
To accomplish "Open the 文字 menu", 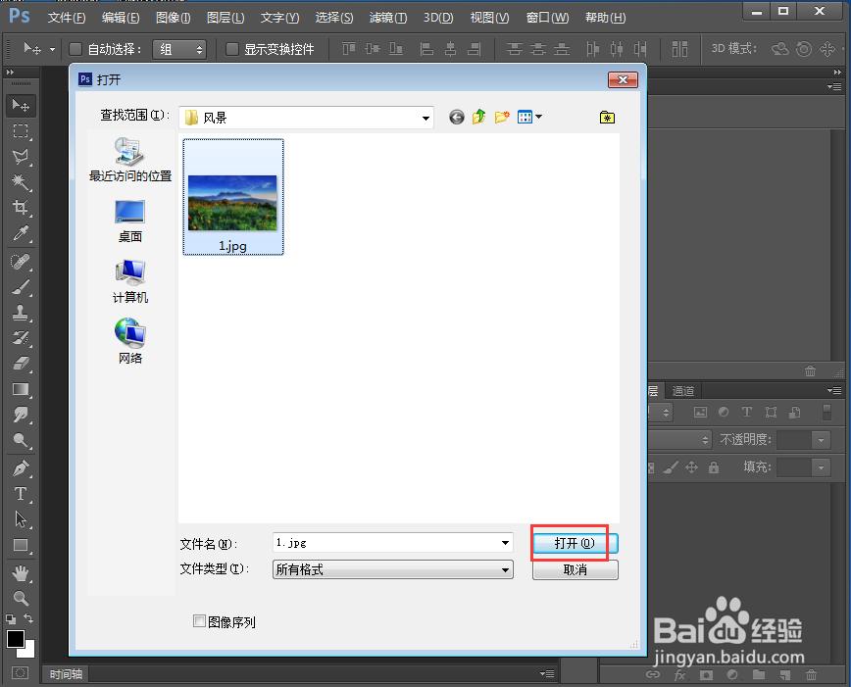I will 279,18.
